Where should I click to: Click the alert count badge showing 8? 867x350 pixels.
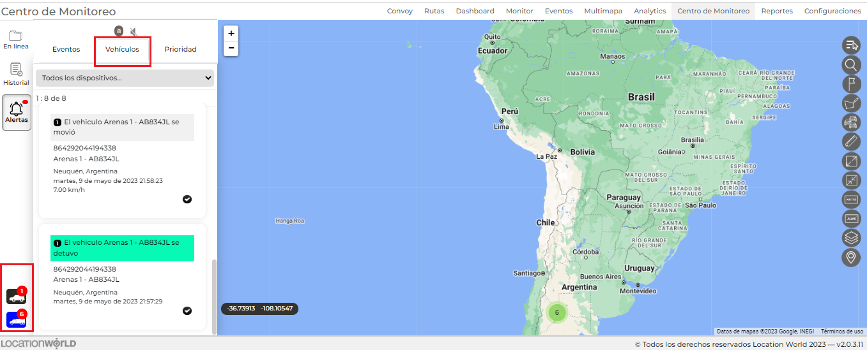click(119, 31)
